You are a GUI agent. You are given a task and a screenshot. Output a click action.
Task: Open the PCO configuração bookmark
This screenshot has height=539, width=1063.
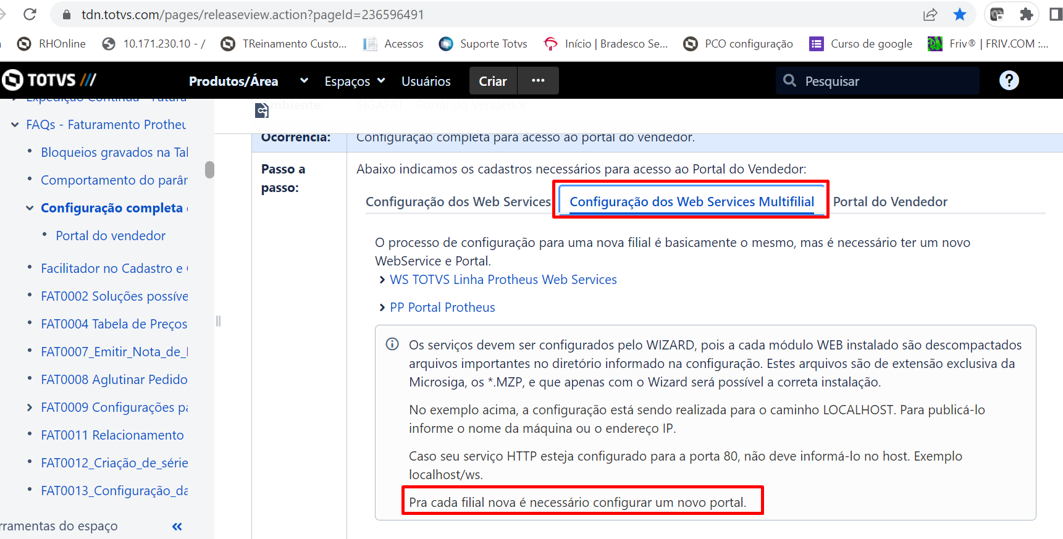pyautogui.click(x=738, y=44)
